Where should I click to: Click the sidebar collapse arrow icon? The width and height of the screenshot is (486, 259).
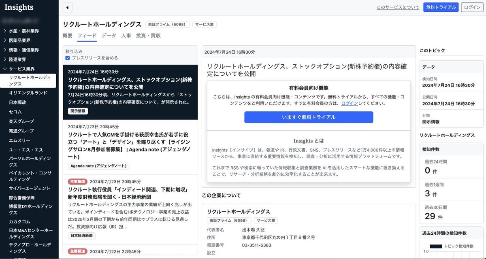67,7
